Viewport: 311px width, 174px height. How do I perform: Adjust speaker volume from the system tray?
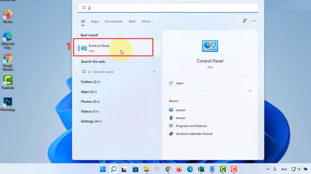(x=300, y=169)
